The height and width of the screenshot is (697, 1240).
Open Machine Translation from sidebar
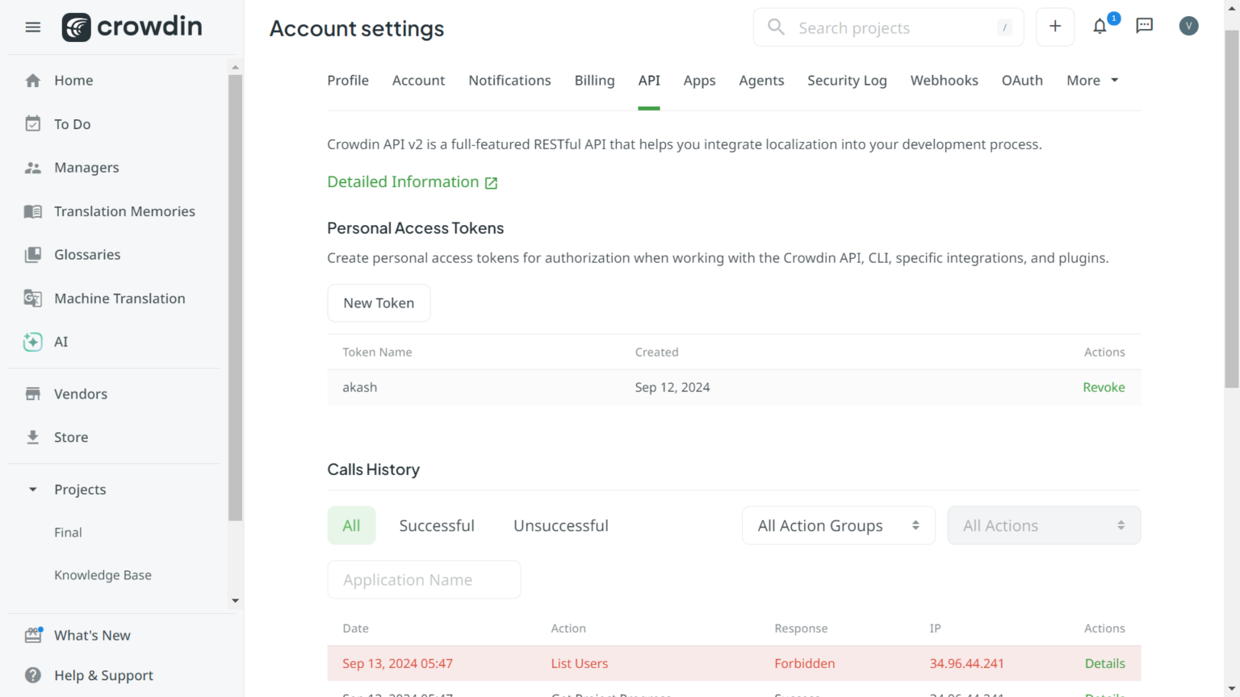point(119,298)
